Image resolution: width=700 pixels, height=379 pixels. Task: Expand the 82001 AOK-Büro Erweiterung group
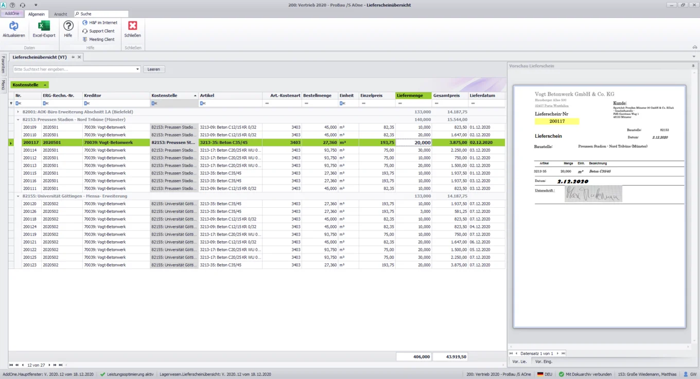(17, 112)
